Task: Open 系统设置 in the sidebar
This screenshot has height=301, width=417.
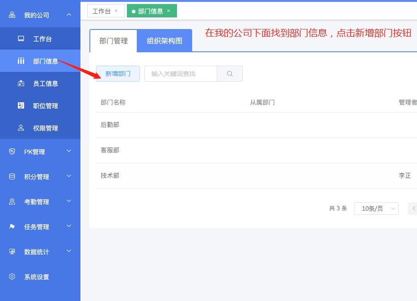Action: (40, 277)
